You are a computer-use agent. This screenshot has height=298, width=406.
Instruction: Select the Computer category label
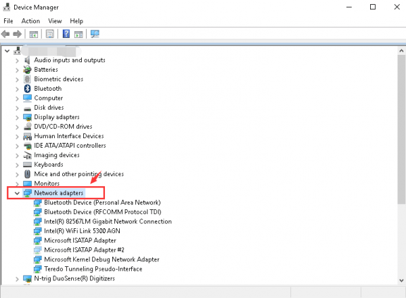[49, 98]
